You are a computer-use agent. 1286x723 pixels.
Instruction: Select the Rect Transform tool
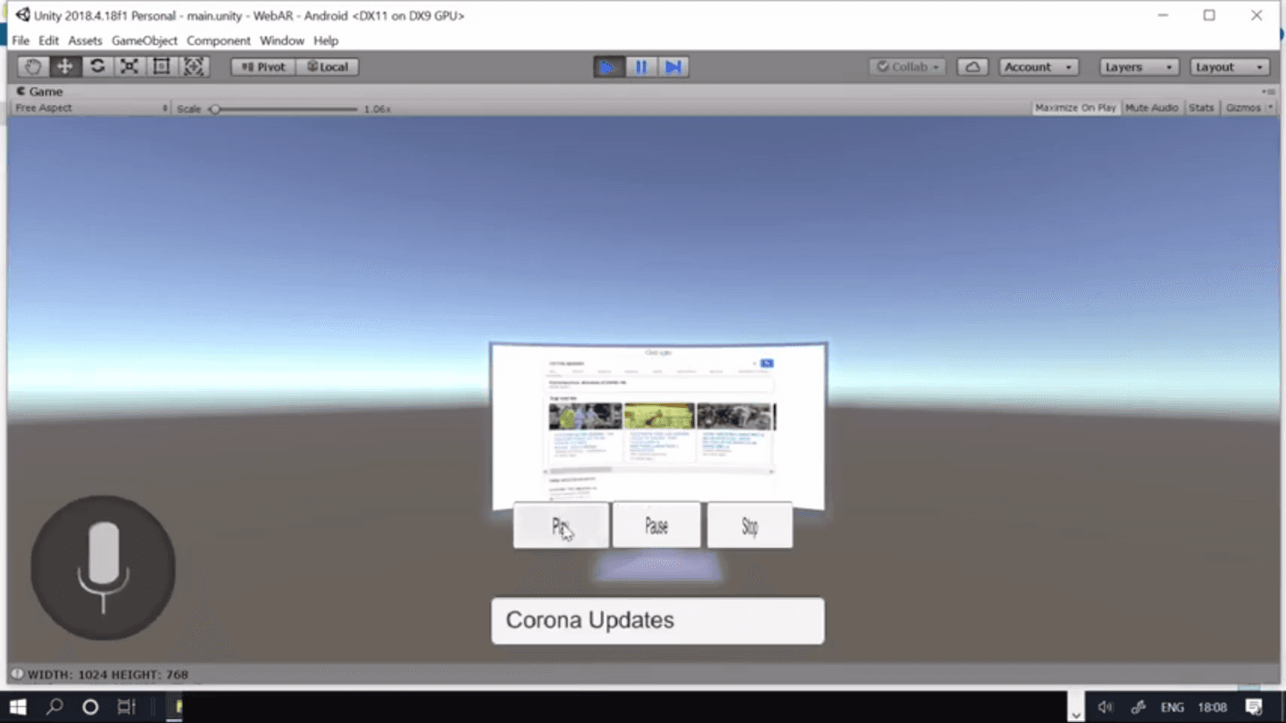(162, 67)
